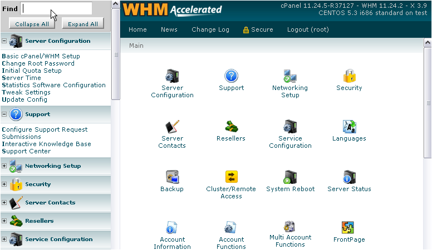
Task: Click sidebar Security padlock icon
Action: click(x=16, y=184)
